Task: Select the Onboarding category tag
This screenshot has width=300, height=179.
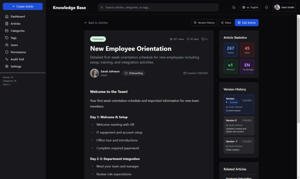Action: 134,73
